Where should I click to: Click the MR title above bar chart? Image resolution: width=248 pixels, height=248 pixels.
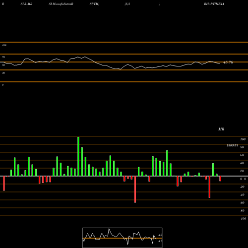221,129
